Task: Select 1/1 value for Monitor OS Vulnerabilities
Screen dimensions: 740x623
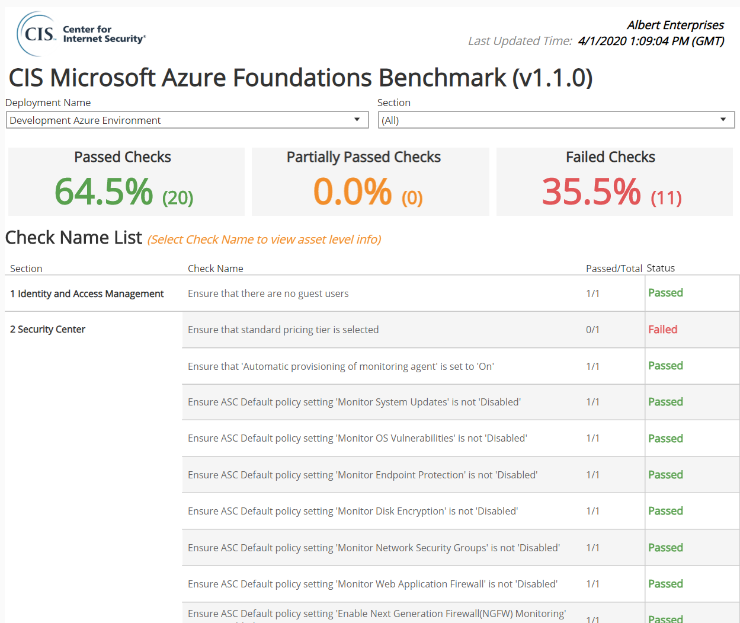Action: pos(592,438)
